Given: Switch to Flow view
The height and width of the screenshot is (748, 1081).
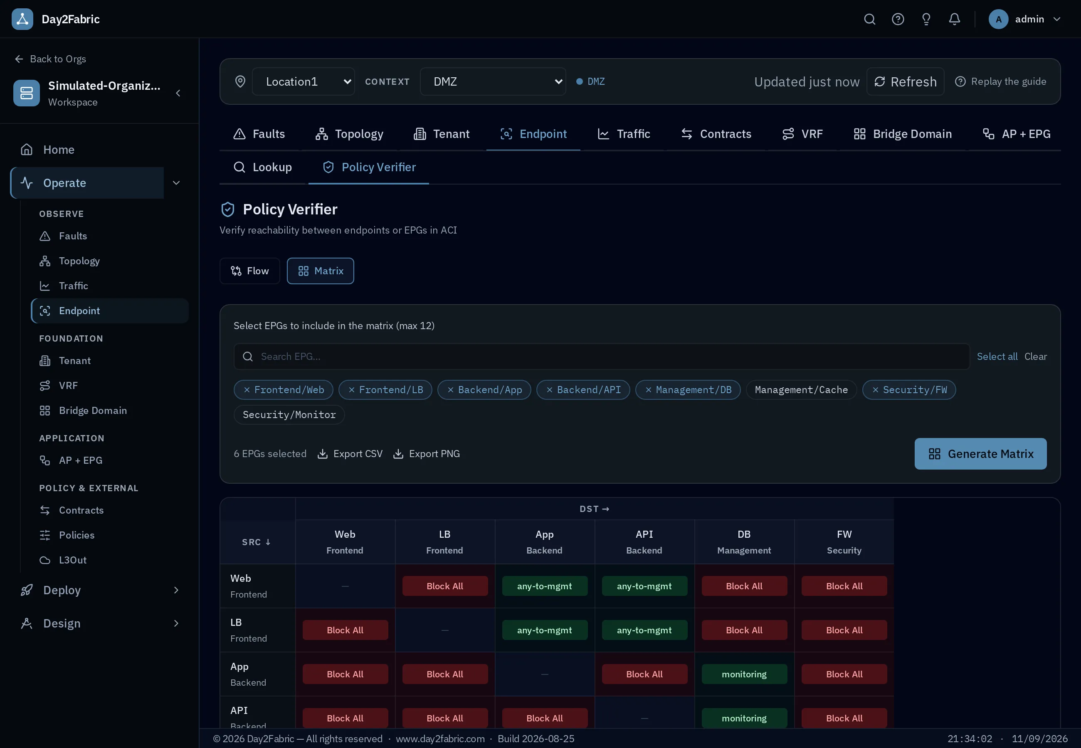Looking at the screenshot, I should point(250,271).
